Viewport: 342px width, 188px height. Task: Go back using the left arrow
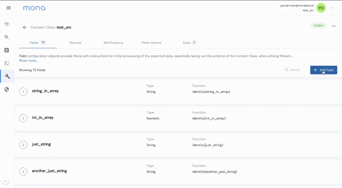click(25, 27)
